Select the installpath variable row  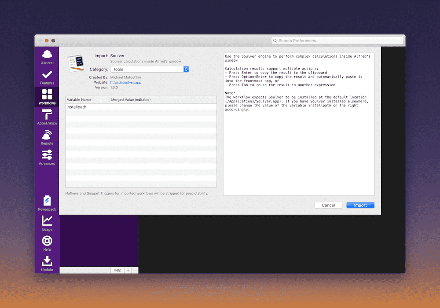[141, 107]
